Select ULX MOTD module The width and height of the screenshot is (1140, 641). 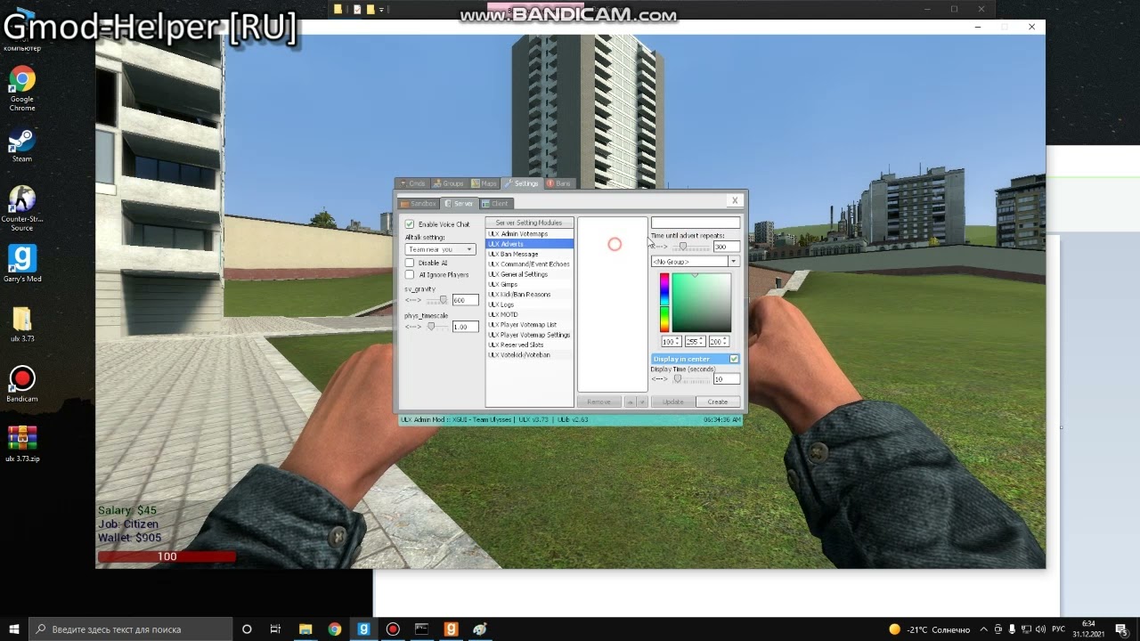(x=529, y=314)
